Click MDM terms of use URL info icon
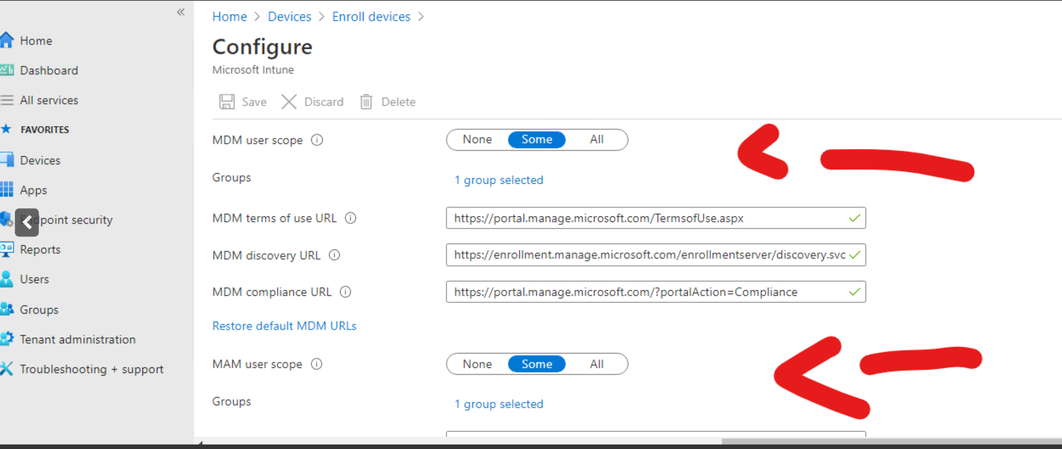Viewport: 1062px width, 449px height. [351, 218]
